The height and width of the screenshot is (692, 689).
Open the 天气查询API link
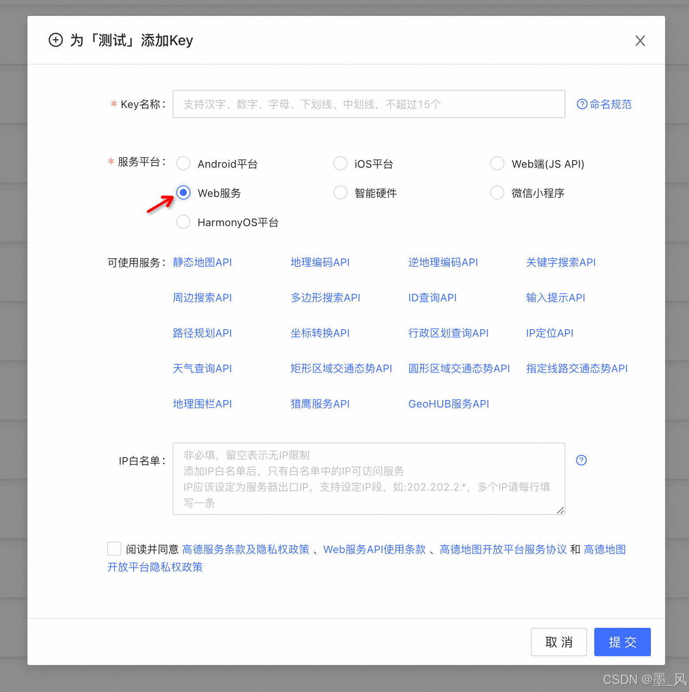(x=202, y=368)
